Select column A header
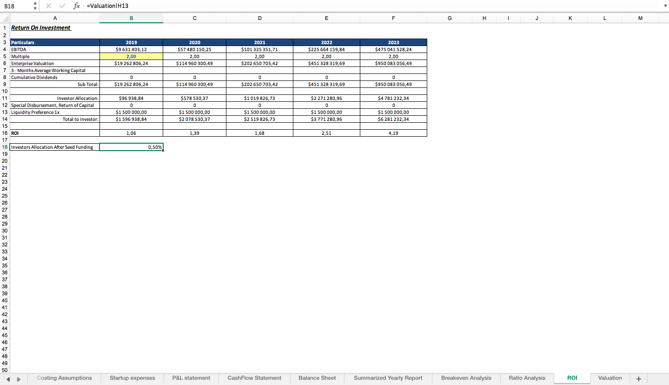669x385 pixels. point(55,18)
